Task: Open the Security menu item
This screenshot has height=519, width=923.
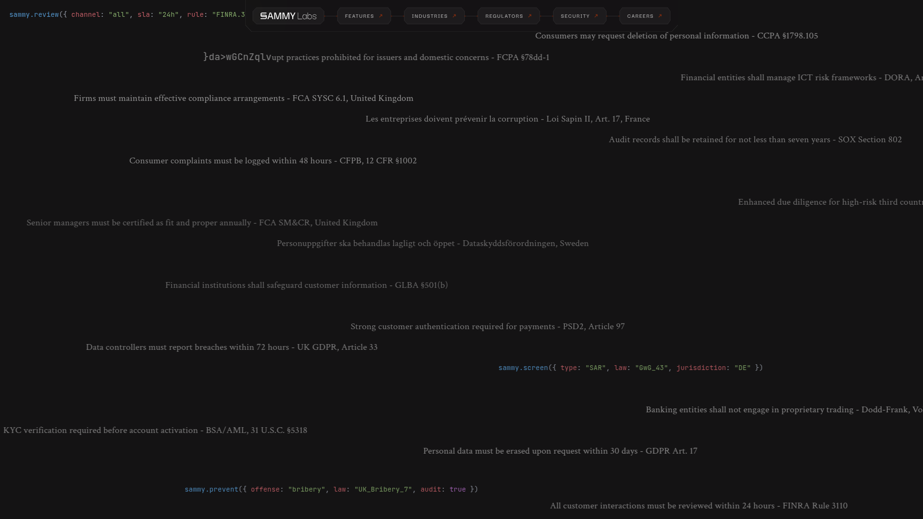Action: point(580,16)
